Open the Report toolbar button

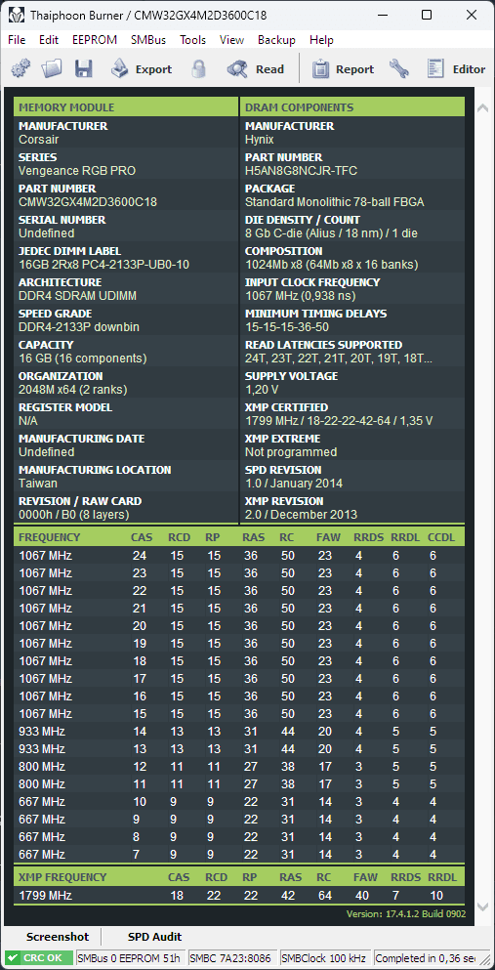coord(343,68)
